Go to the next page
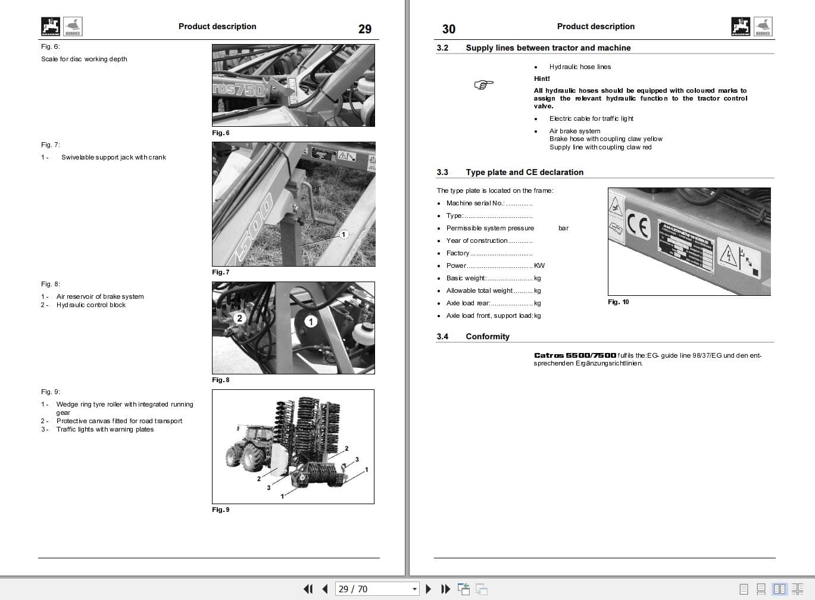 pyautogui.click(x=428, y=589)
